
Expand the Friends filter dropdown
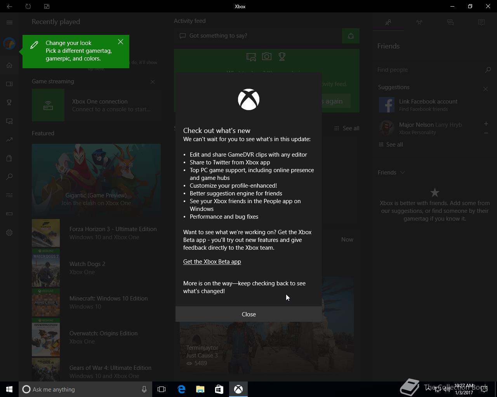pos(391,173)
